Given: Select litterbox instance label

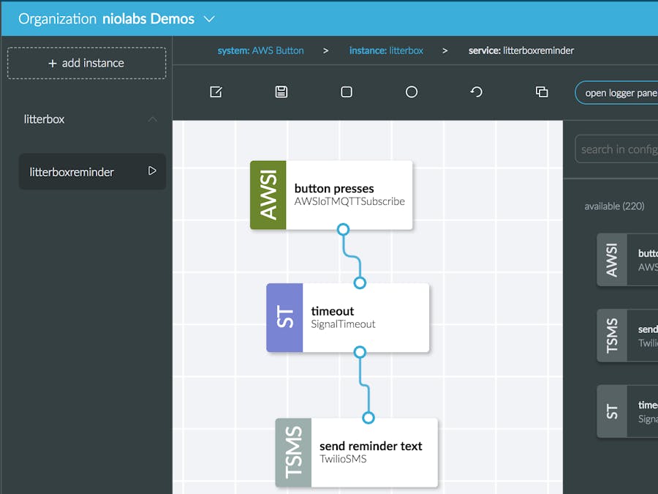Looking at the screenshot, I should coord(44,119).
